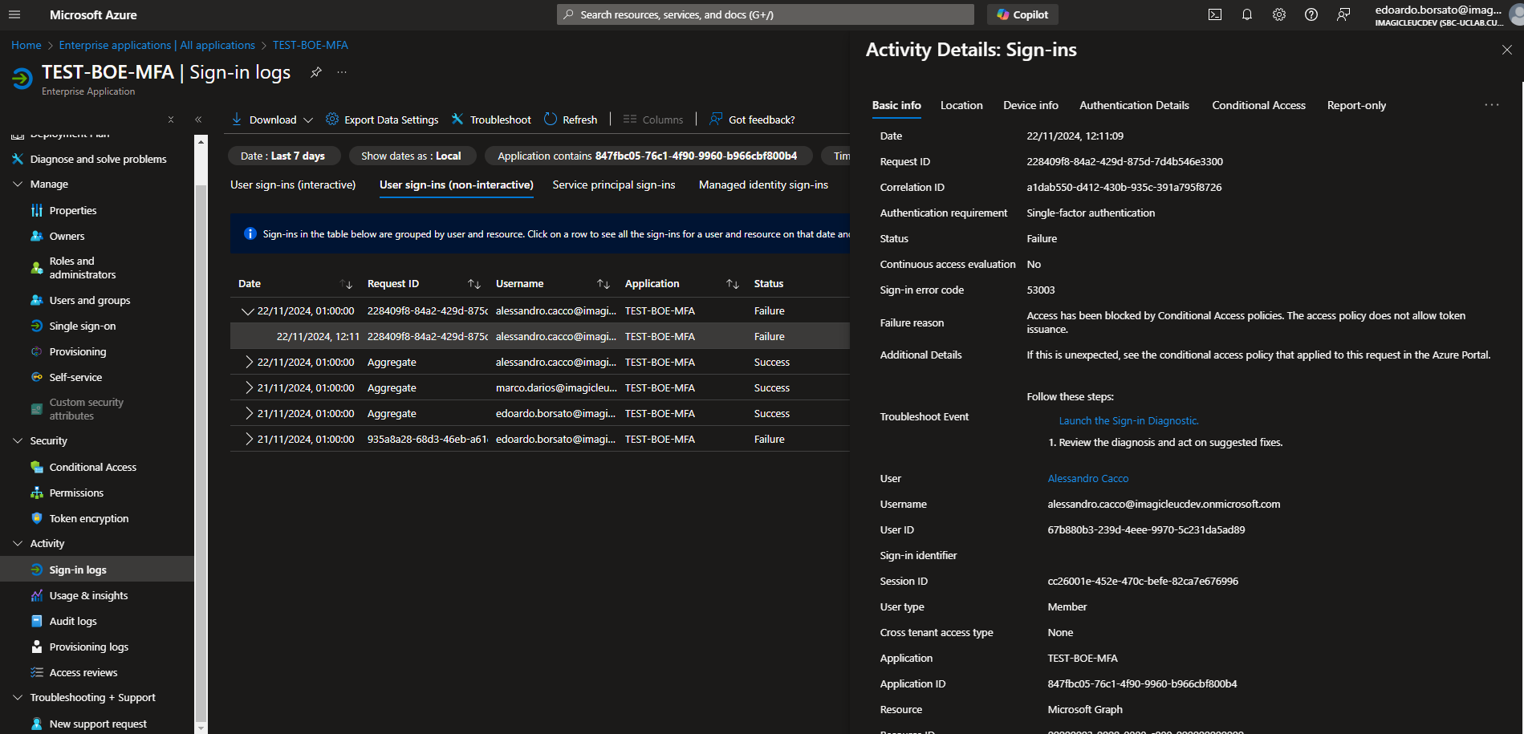The height and width of the screenshot is (734, 1524).
Task: Select the Service principal sign-ins tab
Action: 613,185
